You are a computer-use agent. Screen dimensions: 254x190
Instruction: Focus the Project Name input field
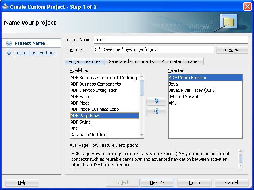click(171, 40)
